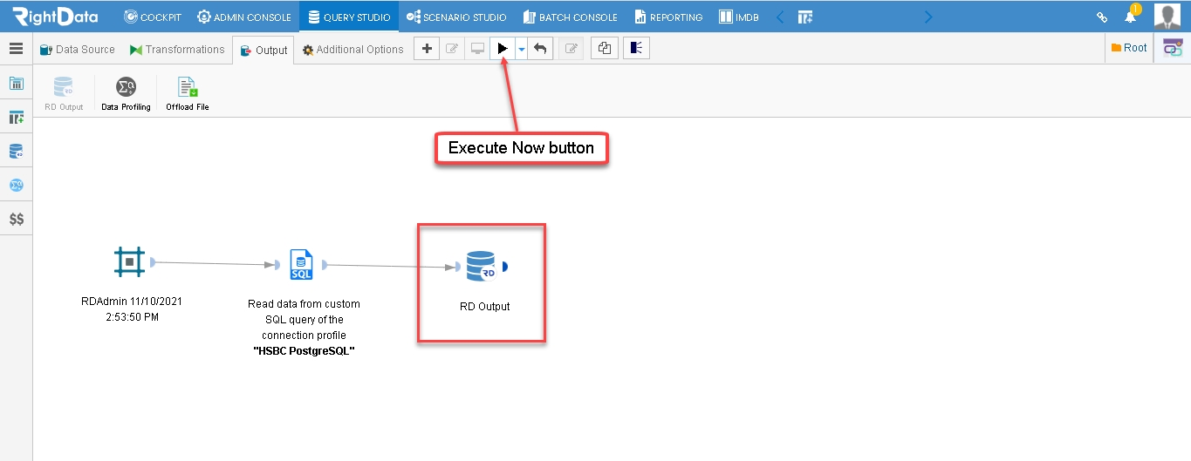Toggle the hamburger menu in left sidebar

click(16, 49)
